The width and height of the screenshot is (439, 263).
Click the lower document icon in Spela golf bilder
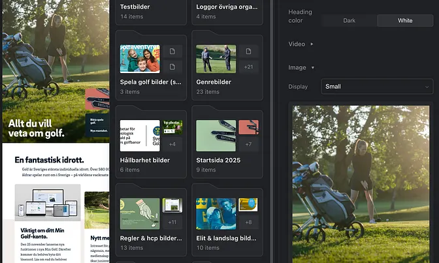point(172,67)
